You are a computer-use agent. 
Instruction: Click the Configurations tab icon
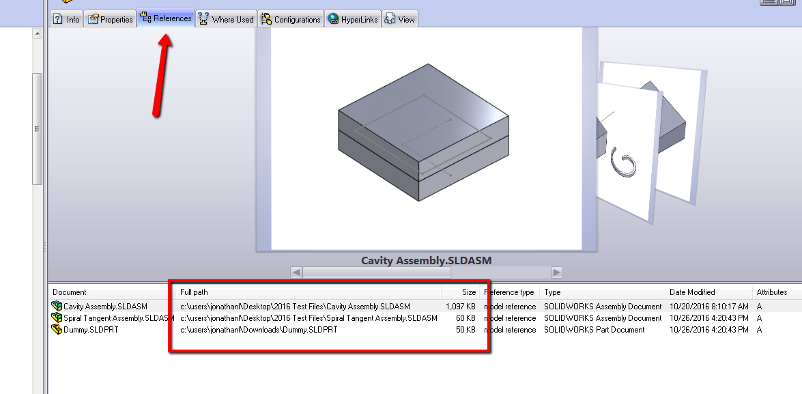[266, 19]
